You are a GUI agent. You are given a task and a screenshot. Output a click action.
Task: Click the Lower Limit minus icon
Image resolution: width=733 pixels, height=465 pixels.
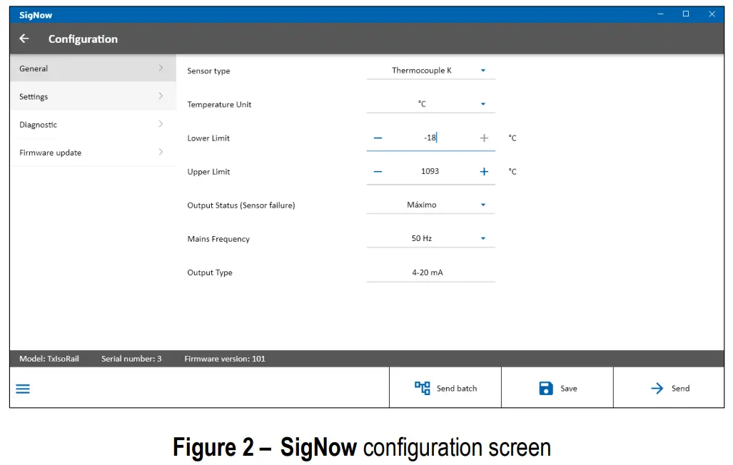tap(378, 138)
